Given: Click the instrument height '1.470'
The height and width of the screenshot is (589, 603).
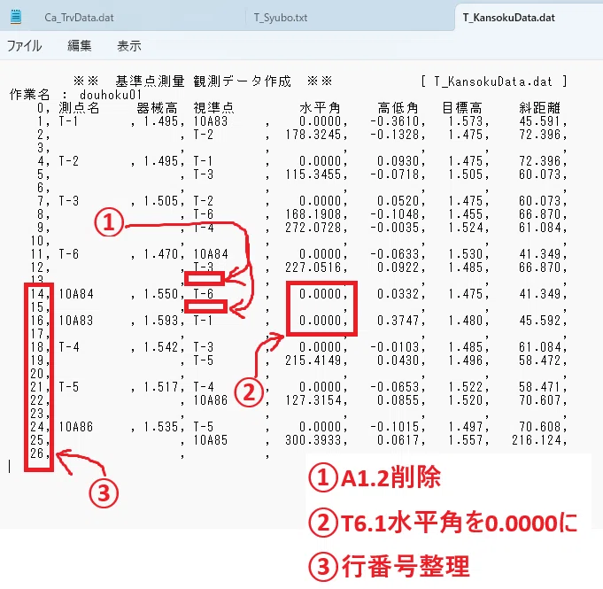Looking at the screenshot, I should (x=161, y=254).
